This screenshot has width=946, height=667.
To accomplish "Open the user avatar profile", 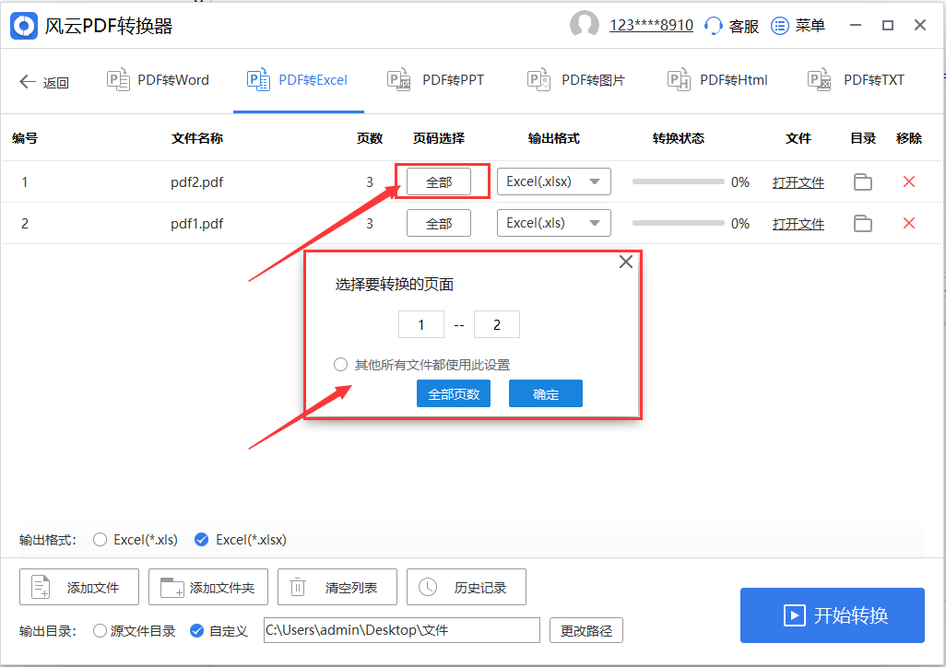I will click(x=584, y=25).
